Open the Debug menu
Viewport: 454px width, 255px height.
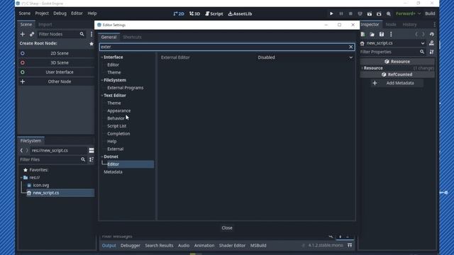pyautogui.click(x=60, y=13)
